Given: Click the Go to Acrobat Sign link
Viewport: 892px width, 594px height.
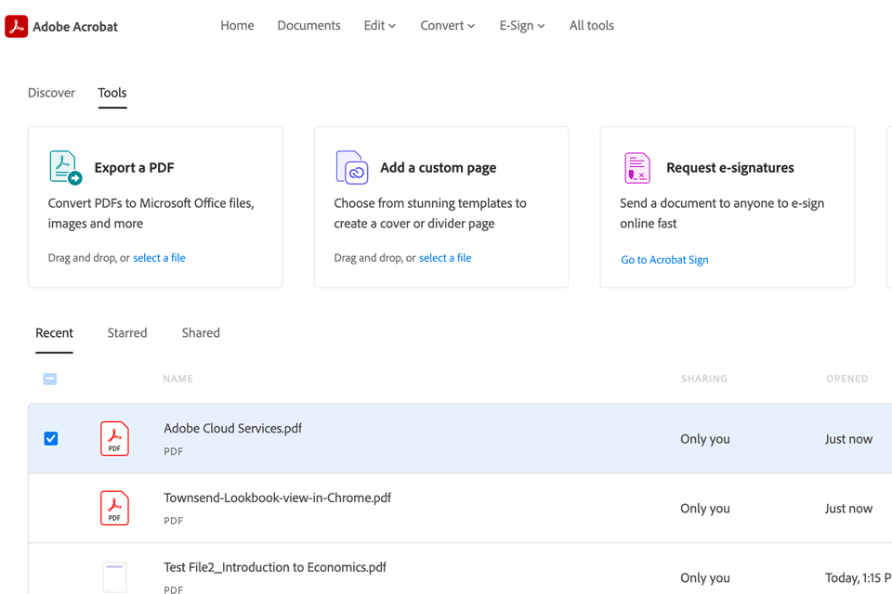Looking at the screenshot, I should pyautogui.click(x=664, y=260).
